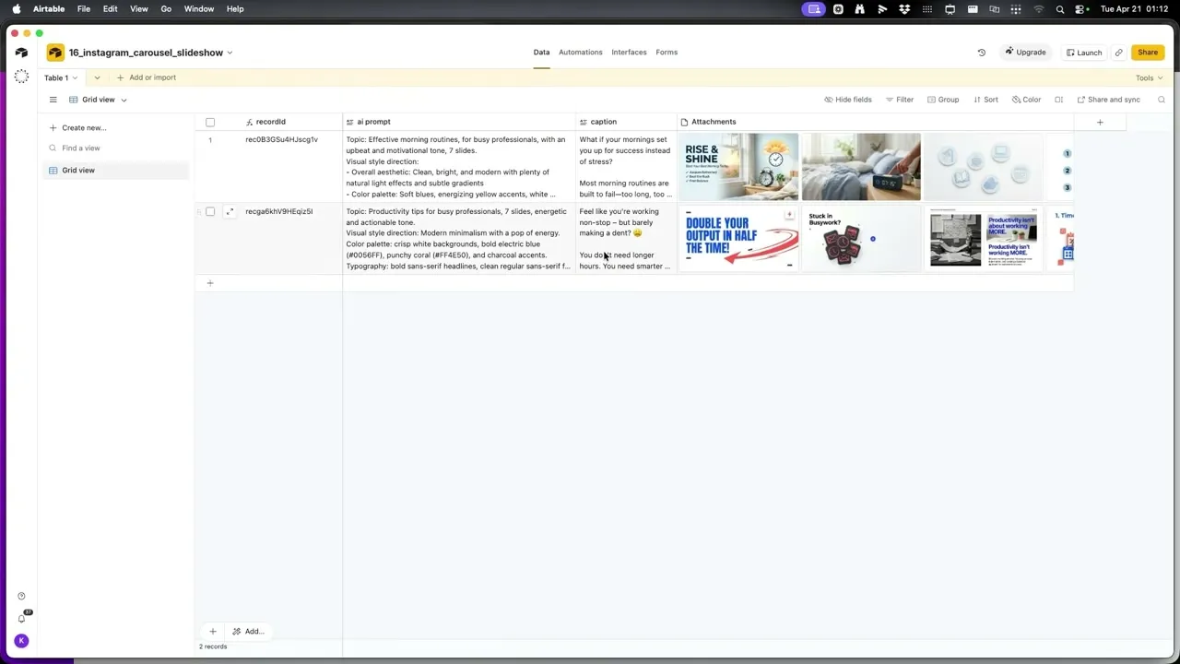
Task: Select Grid view in the sidebar
Action: (115, 171)
